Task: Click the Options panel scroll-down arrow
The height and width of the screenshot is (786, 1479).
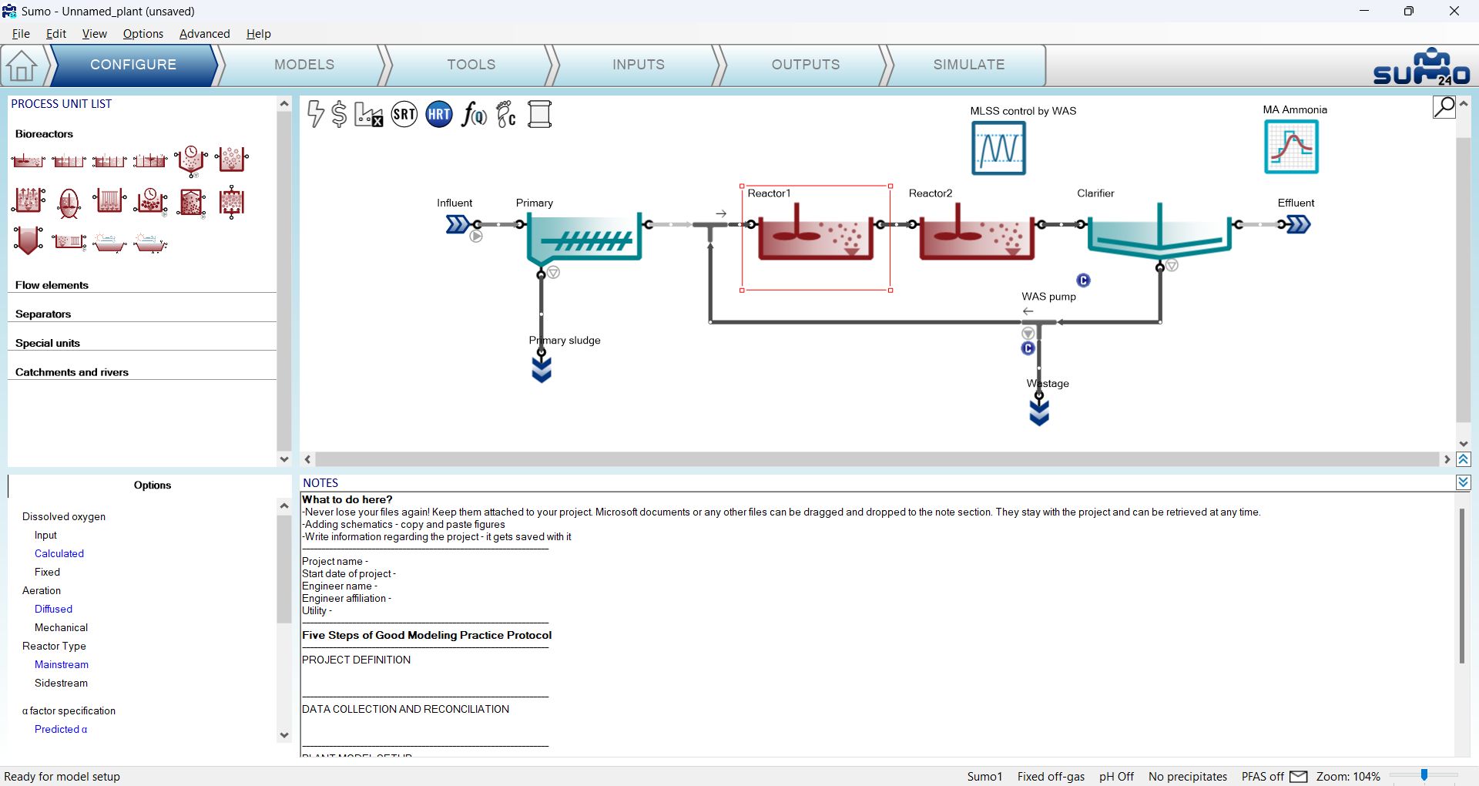Action: point(284,735)
